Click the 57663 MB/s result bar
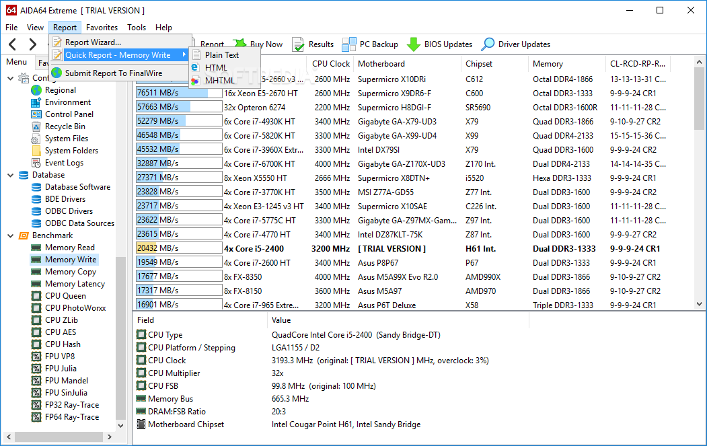This screenshot has width=707, height=446. pyautogui.click(x=179, y=107)
